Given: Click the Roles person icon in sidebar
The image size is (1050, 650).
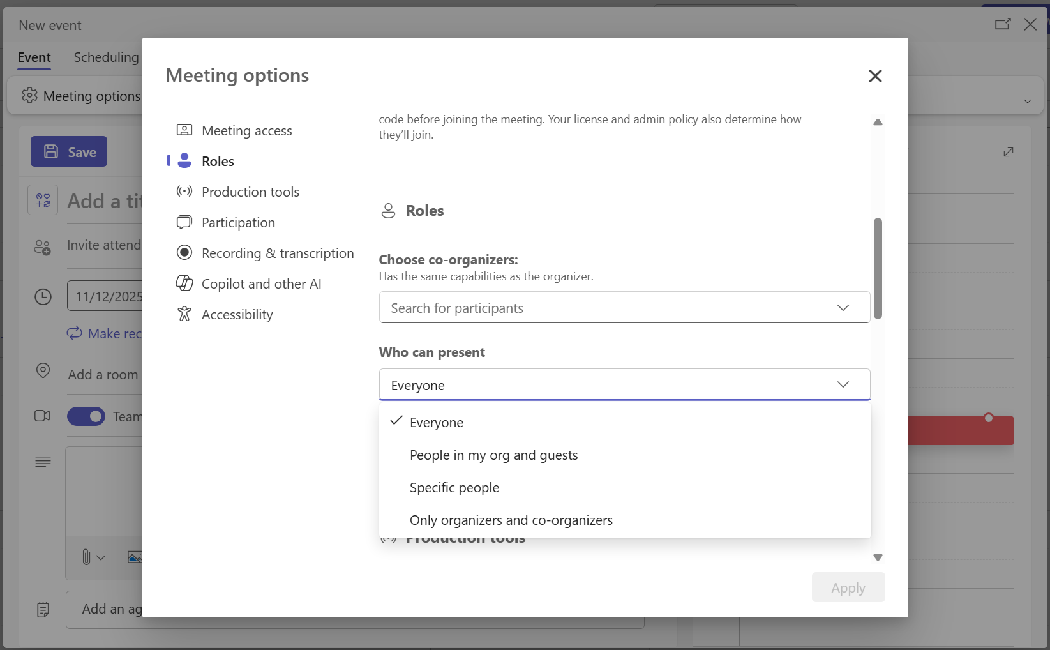Looking at the screenshot, I should point(184,160).
